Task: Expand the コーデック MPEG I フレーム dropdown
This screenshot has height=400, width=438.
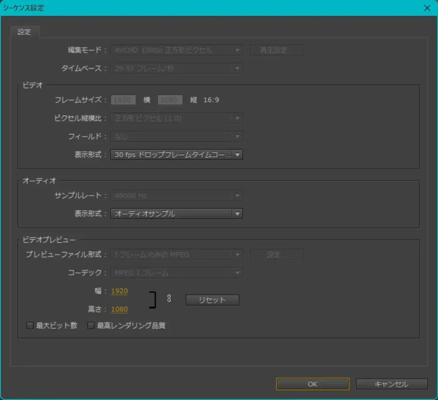Action: [x=176, y=273]
